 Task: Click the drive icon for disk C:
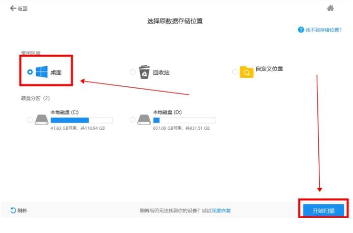coord(42,120)
